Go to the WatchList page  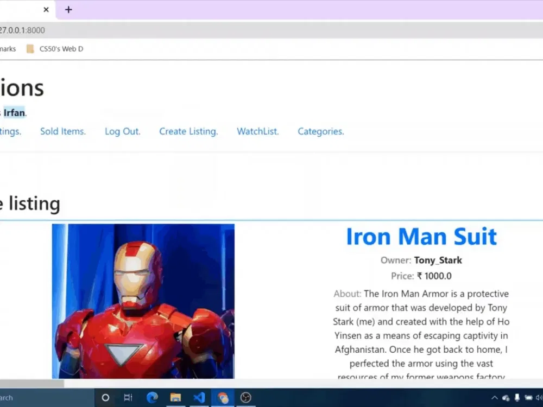257,131
